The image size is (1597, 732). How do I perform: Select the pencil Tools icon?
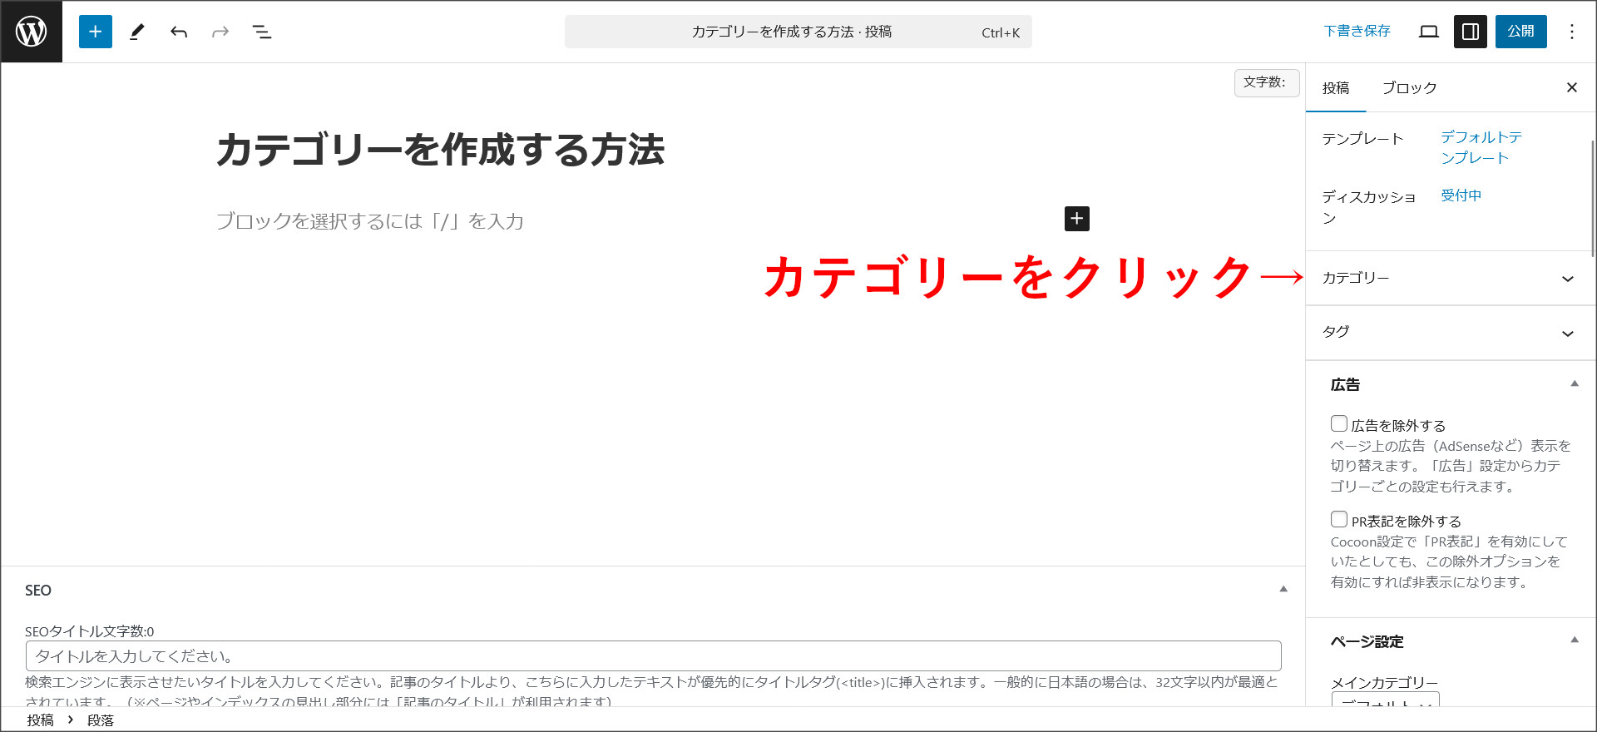pos(137,32)
